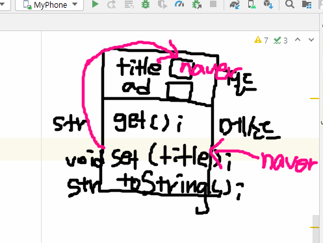
Task: Open Search Everywhere magnifier icon
Action: coord(289,5)
